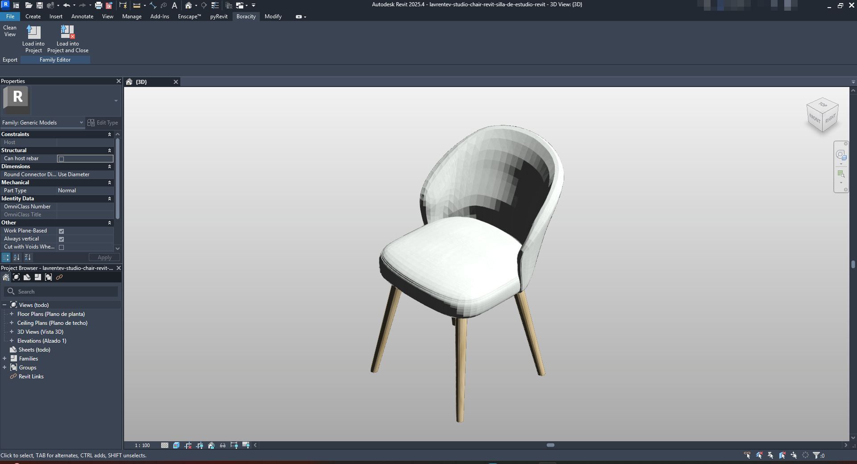
Task: Click the Edit Type button
Action: point(103,123)
